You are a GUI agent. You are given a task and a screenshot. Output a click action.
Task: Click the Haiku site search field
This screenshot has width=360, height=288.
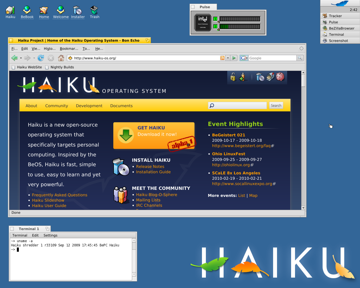tap(237, 105)
